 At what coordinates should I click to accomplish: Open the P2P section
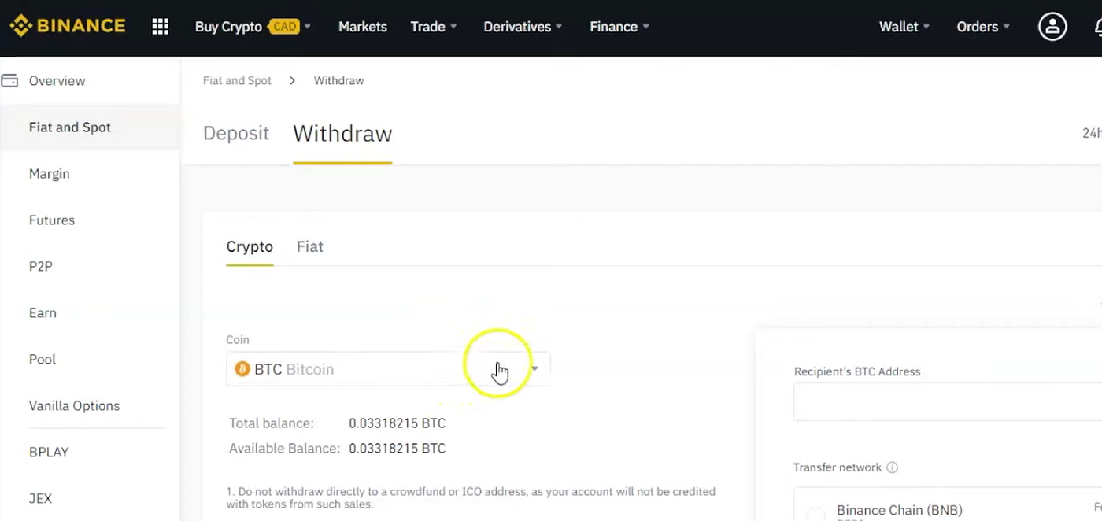click(40, 266)
